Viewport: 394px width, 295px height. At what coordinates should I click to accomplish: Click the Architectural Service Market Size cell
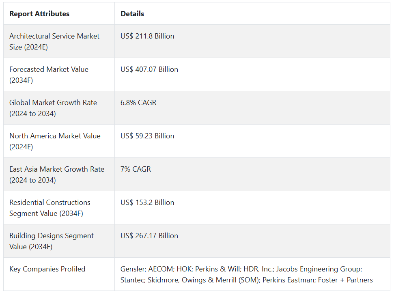(54, 41)
